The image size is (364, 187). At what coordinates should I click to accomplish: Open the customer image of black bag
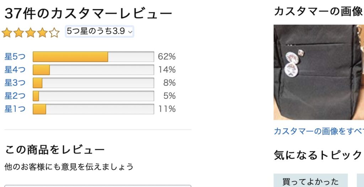pyautogui.click(x=319, y=72)
